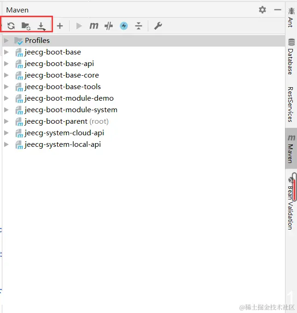Open Maven panel gear options
297x313 pixels.
point(262,10)
